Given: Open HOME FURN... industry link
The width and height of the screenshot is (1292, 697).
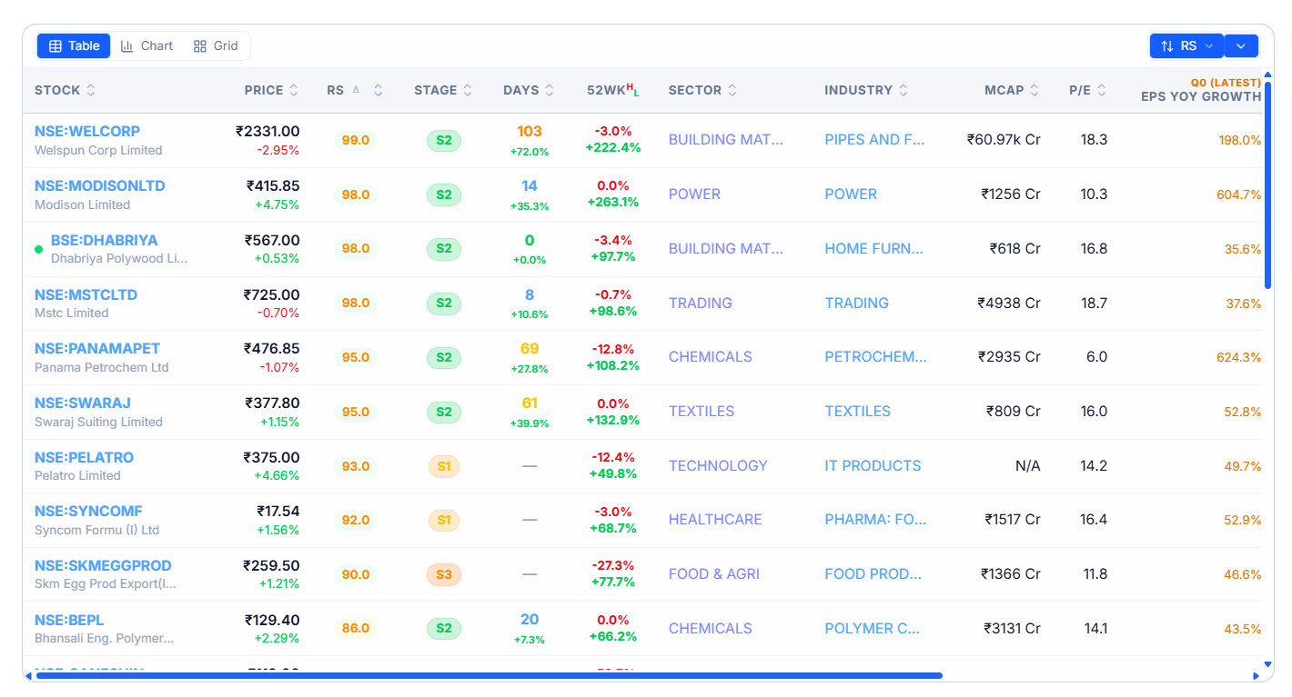Looking at the screenshot, I should [873, 248].
